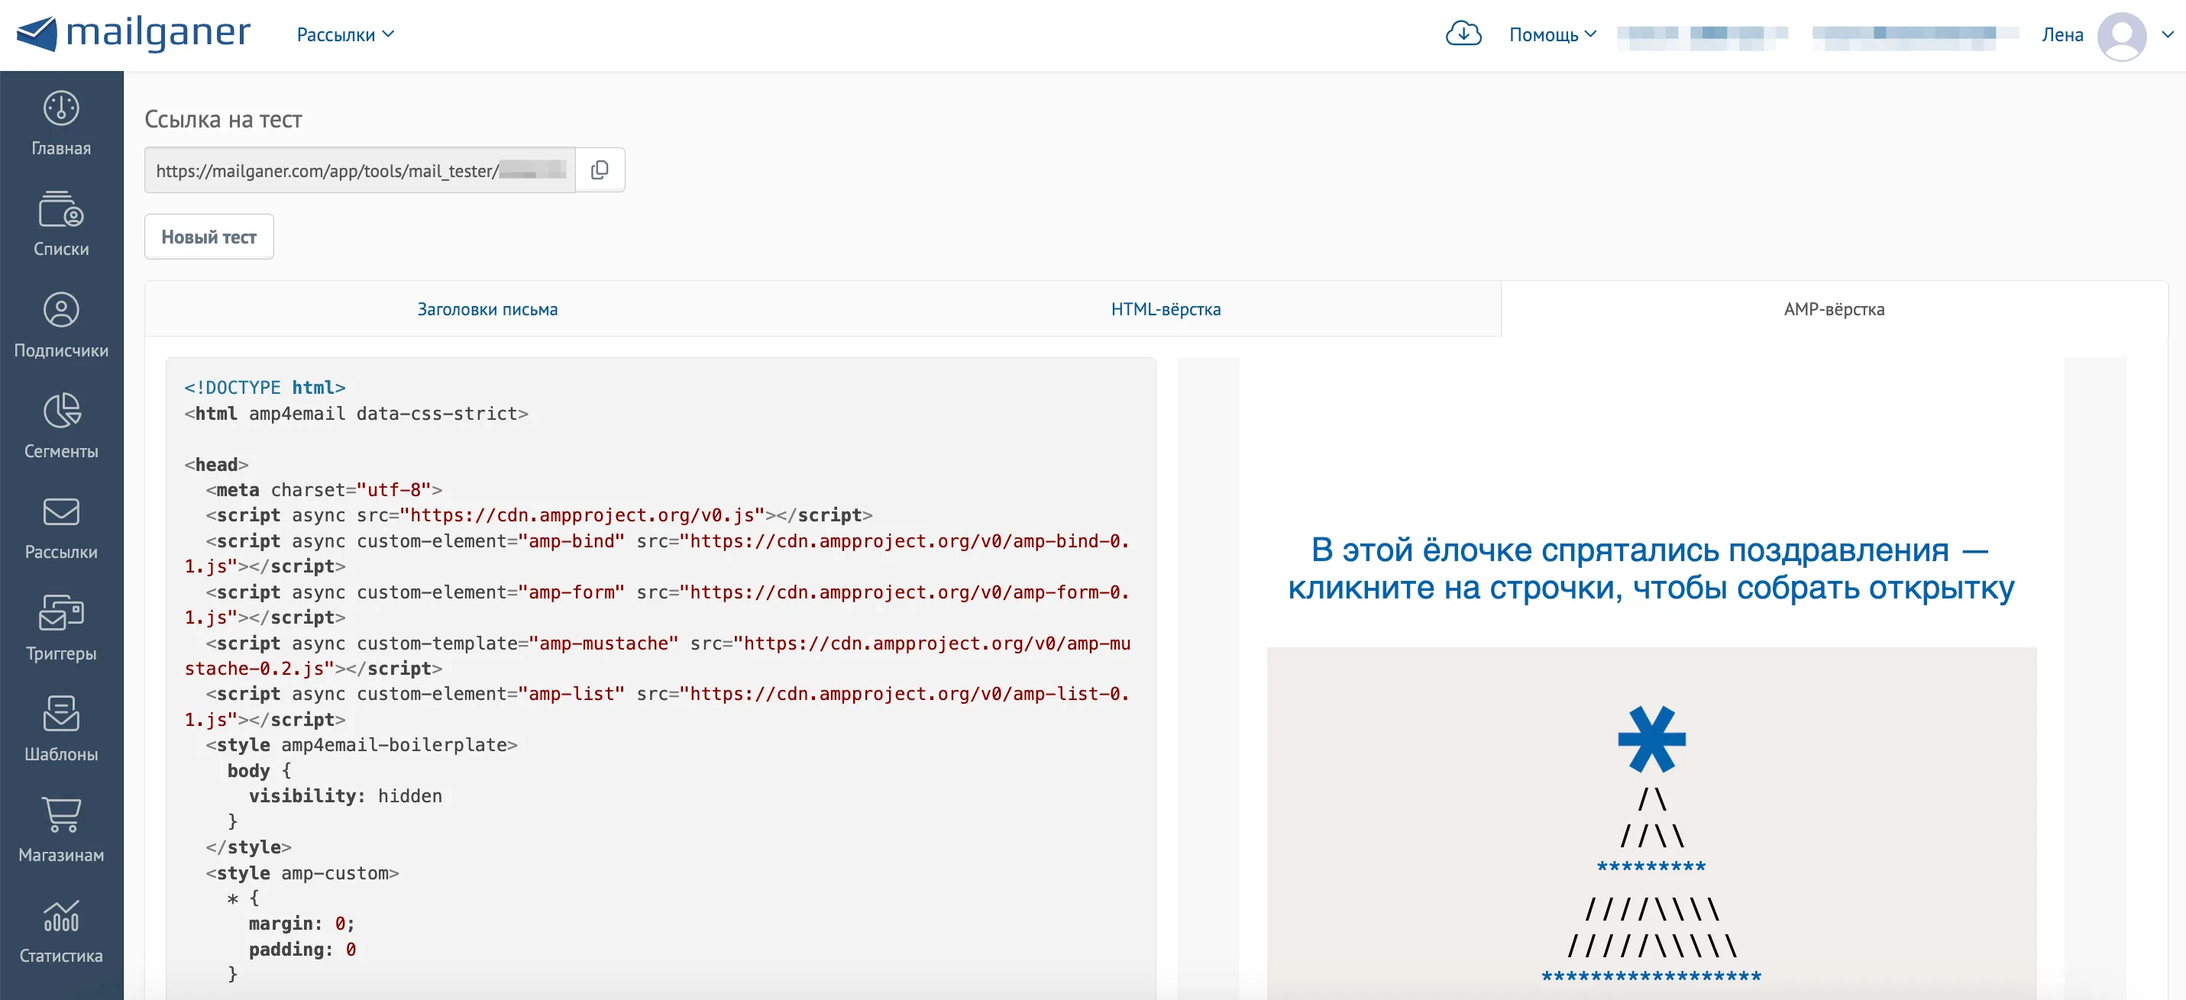Select the AMP-вёрстка tab
2186x1000 pixels.
coord(1834,310)
